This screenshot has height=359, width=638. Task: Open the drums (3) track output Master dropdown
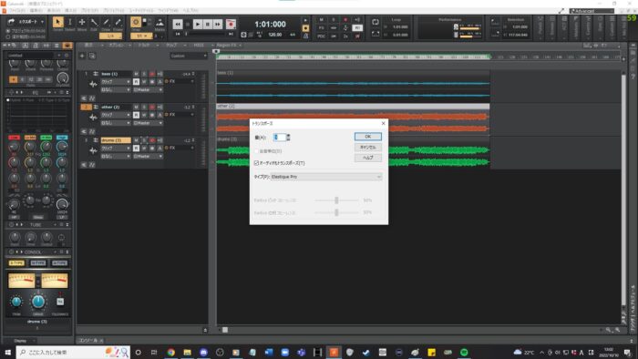coord(148,157)
